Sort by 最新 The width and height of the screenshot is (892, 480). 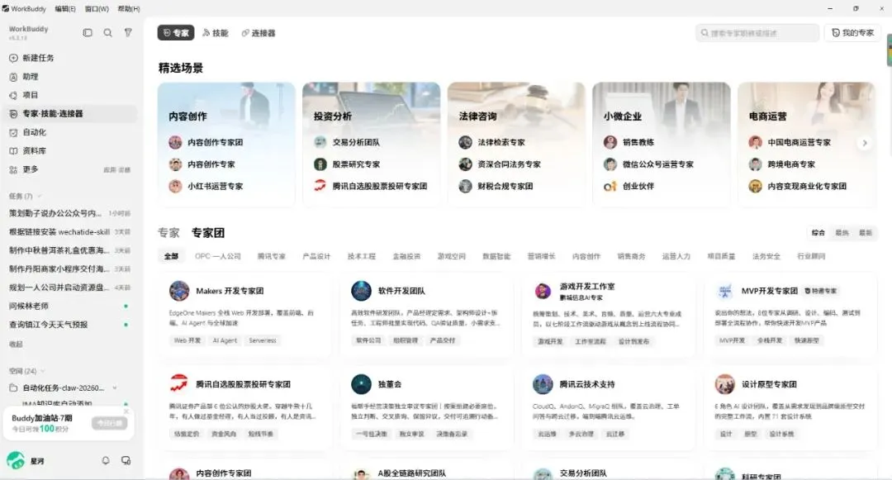[866, 233]
